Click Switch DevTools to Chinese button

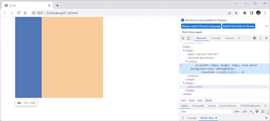coord(238,26)
